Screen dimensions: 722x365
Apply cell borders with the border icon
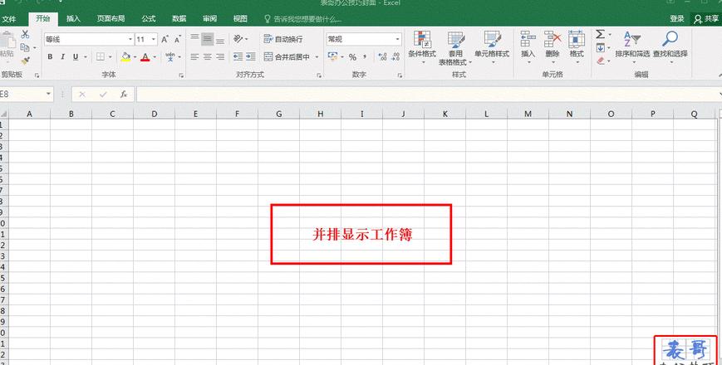point(101,57)
